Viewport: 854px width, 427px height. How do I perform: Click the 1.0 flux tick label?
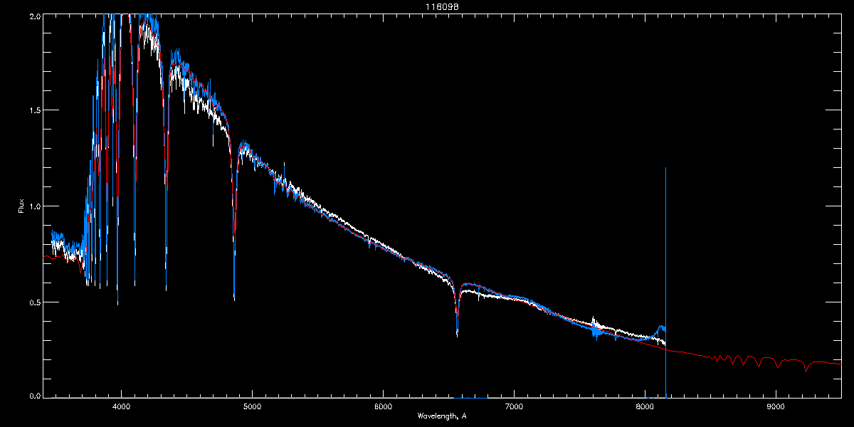34,206
